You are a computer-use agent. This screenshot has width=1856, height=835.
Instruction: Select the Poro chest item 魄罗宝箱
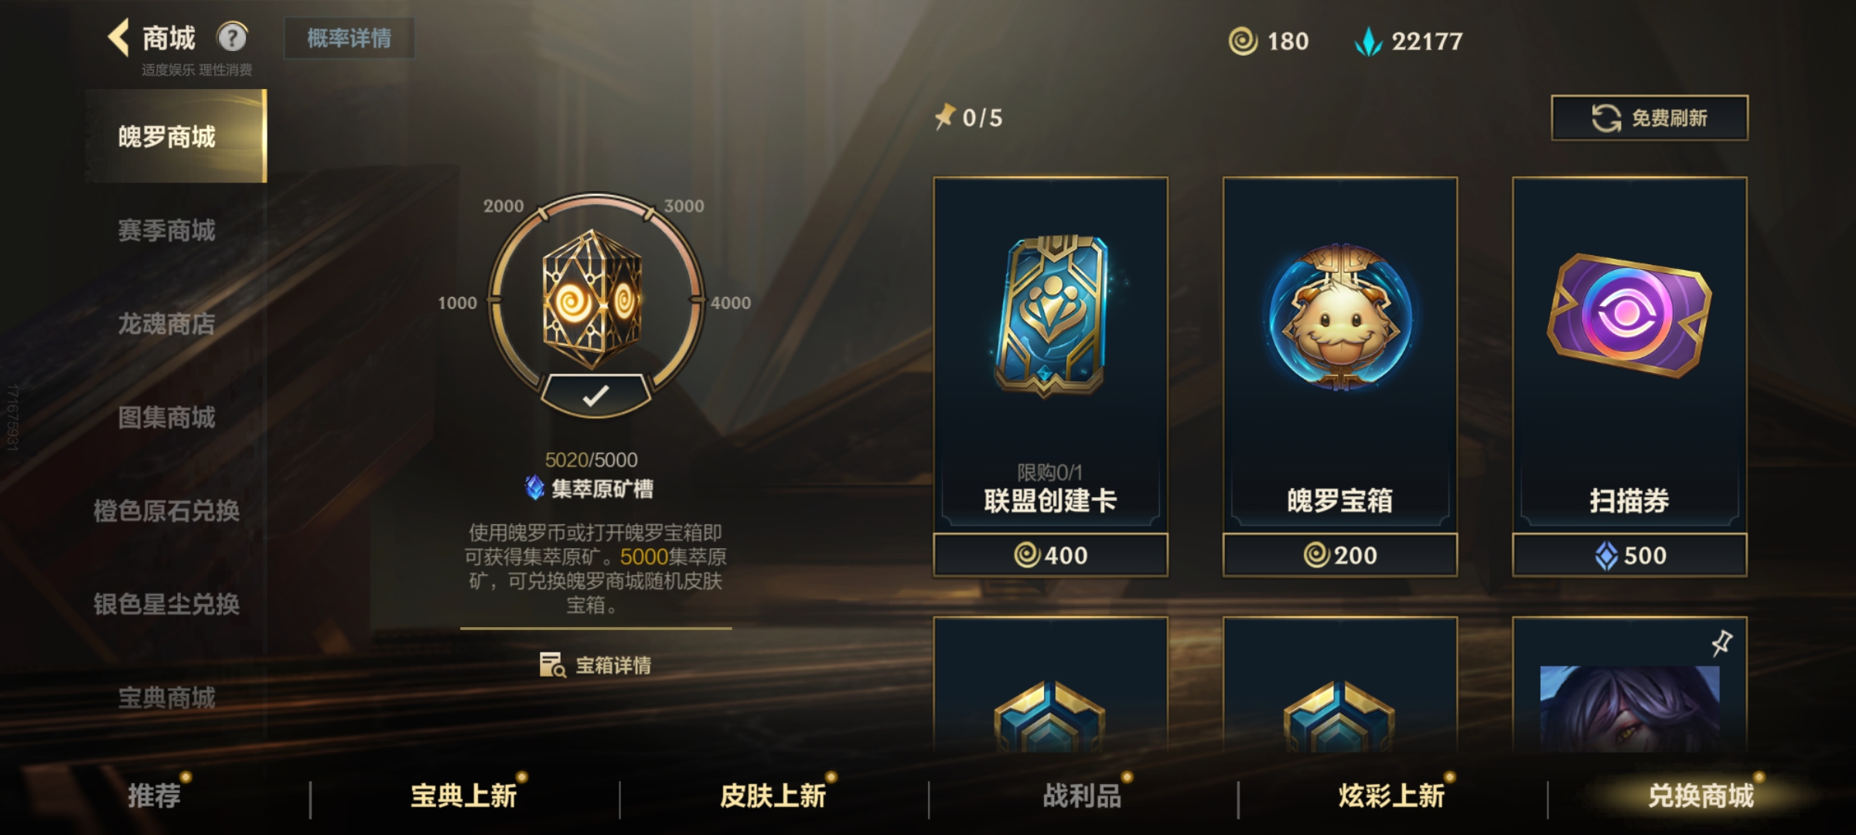coord(1339,376)
